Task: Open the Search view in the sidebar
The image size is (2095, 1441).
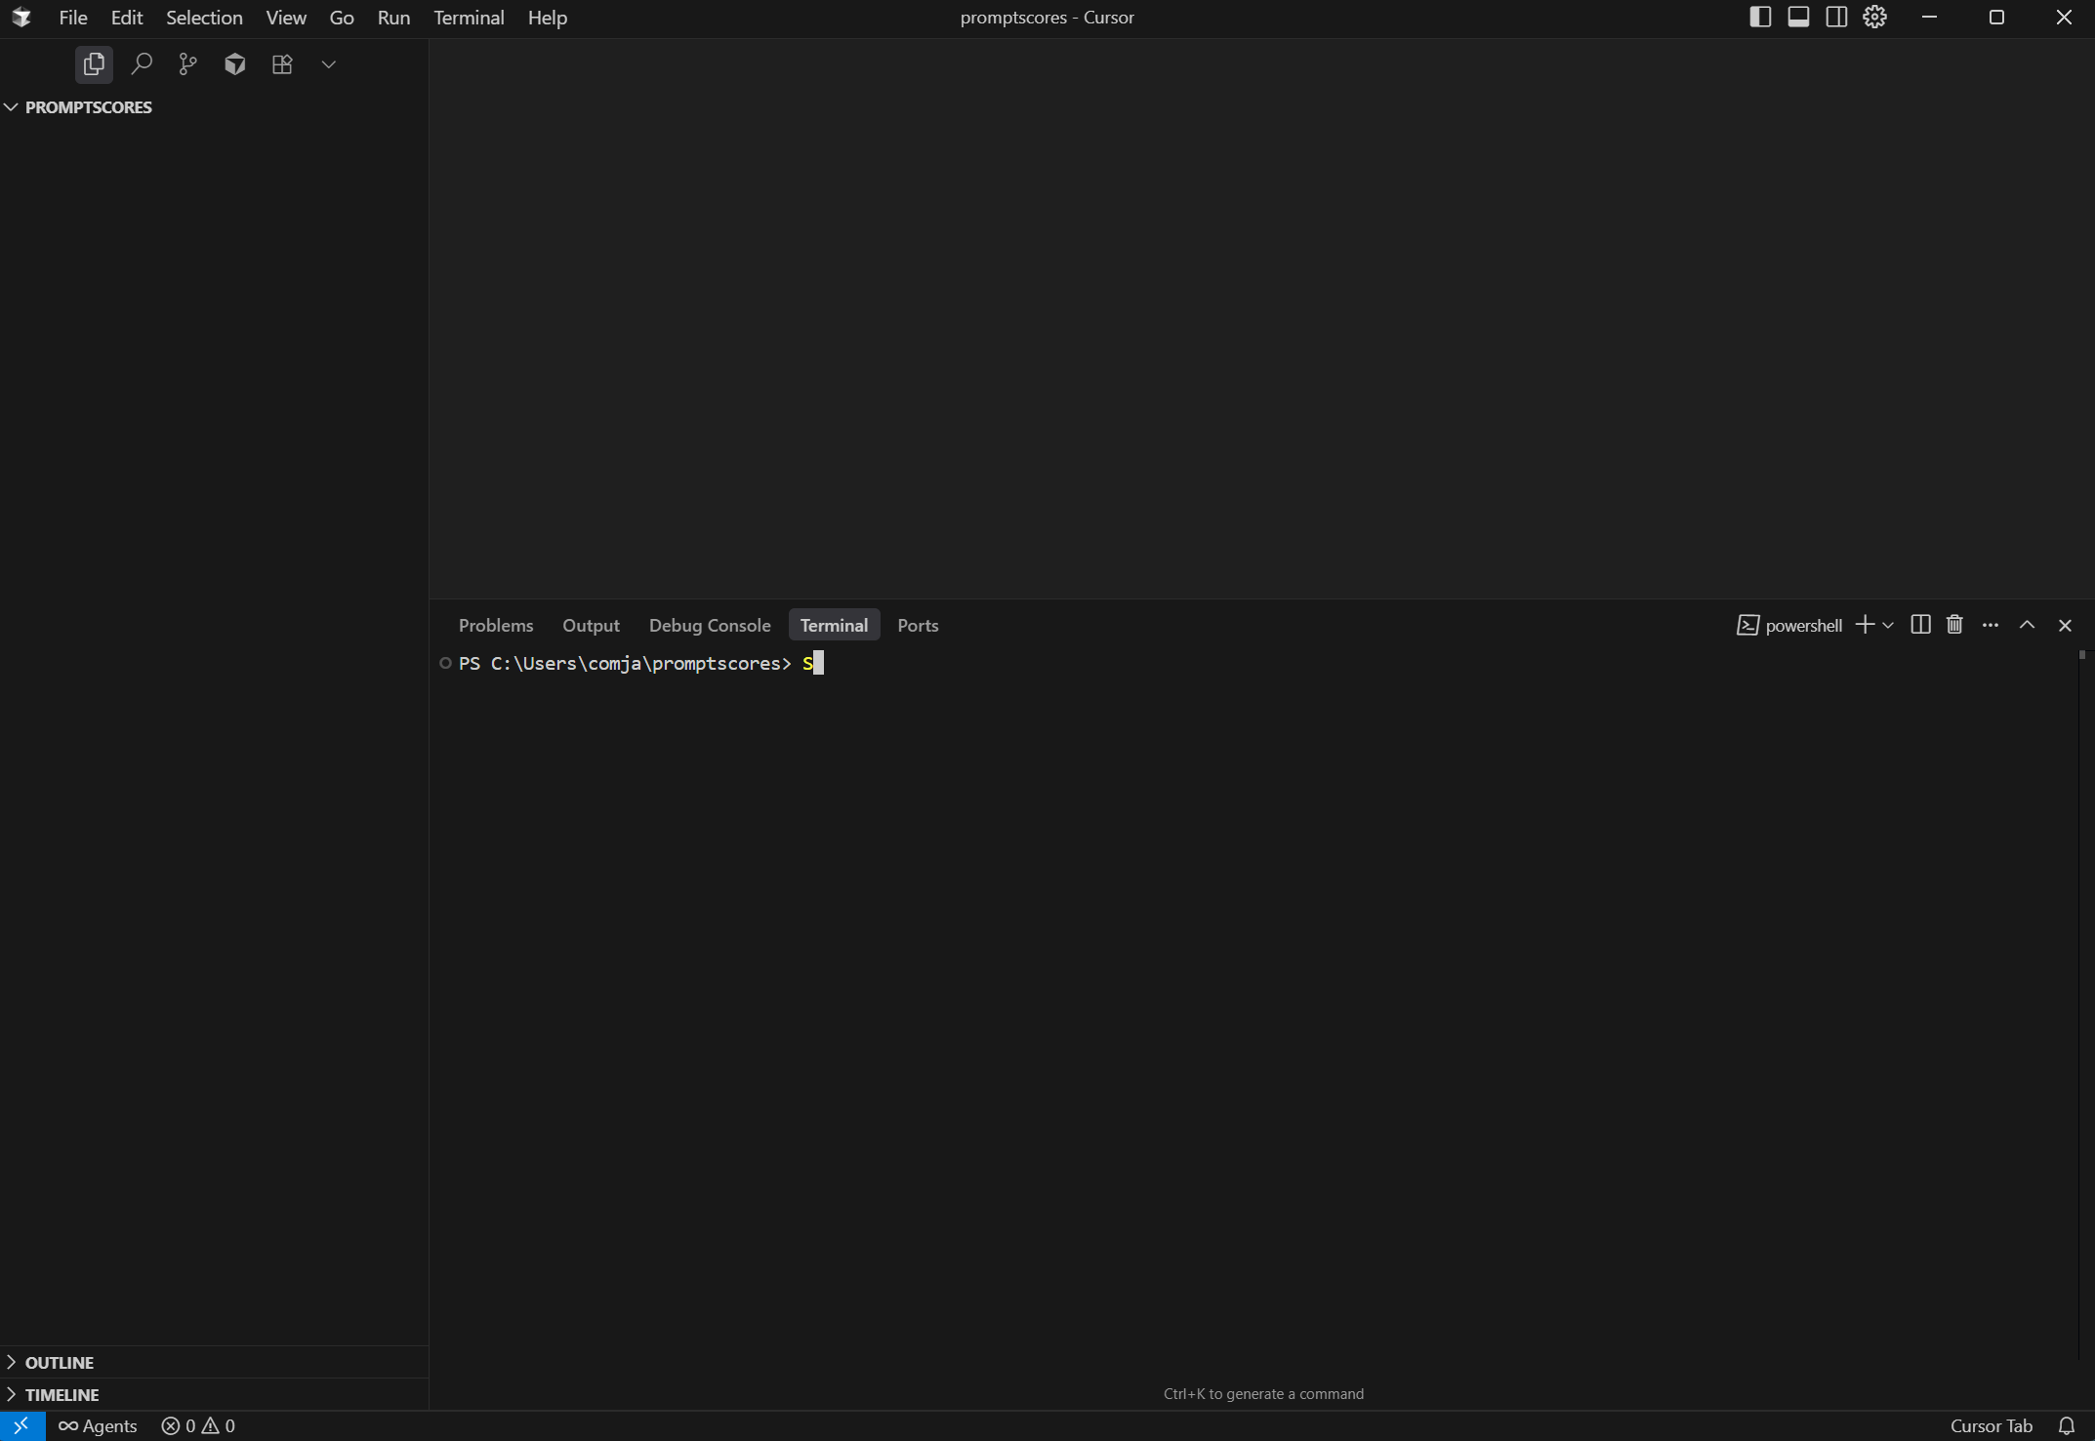Action: click(x=142, y=63)
